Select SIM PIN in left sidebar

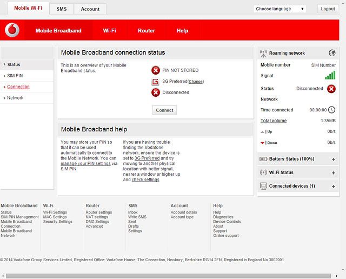click(x=15, y=76)
